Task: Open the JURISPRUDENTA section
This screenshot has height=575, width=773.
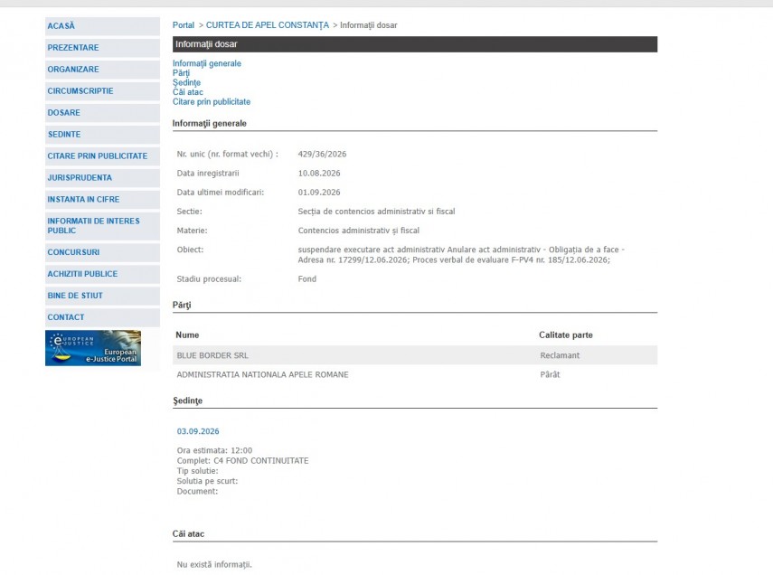Action: [x=102, y=178]
